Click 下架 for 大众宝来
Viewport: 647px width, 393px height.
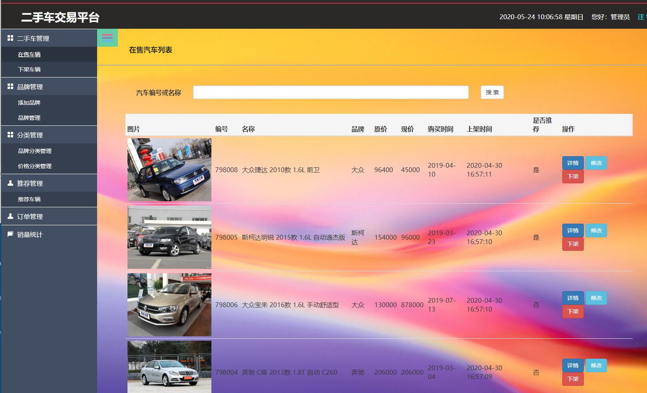[573, 312]
